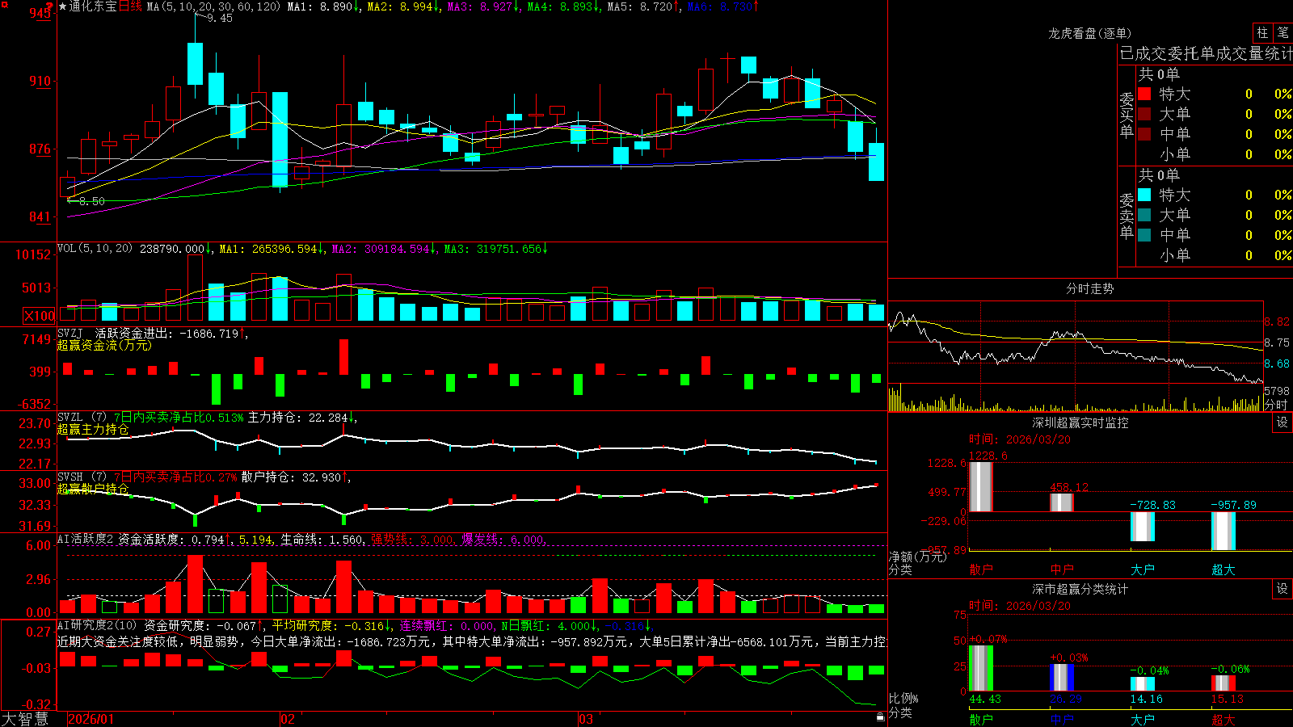The image size is (1293, 727).
Task: Click the 中户 bar labeled 458.12
Action: tap(1062, 502)
